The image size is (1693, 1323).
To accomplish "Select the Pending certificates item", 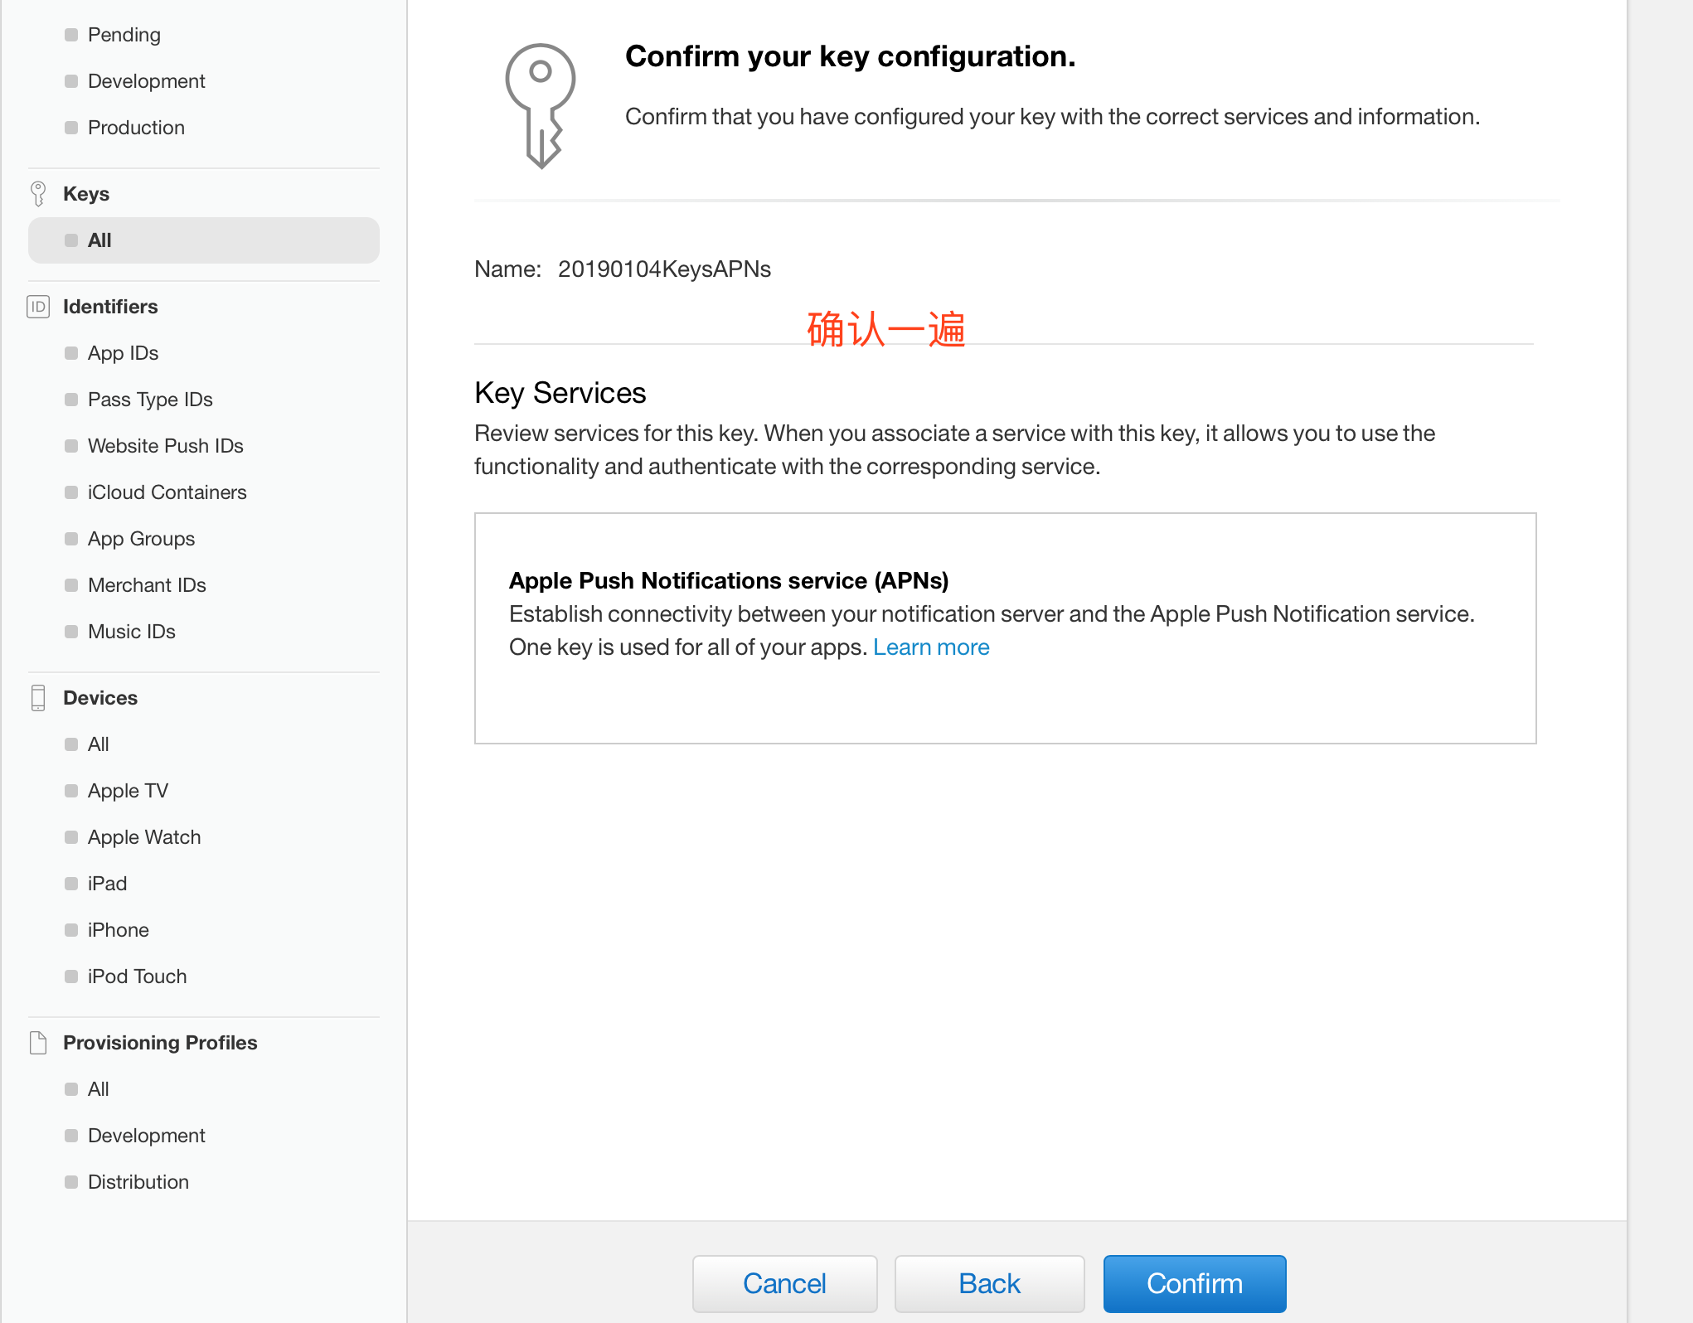I will pyautogui.click(x=124, y=35).
